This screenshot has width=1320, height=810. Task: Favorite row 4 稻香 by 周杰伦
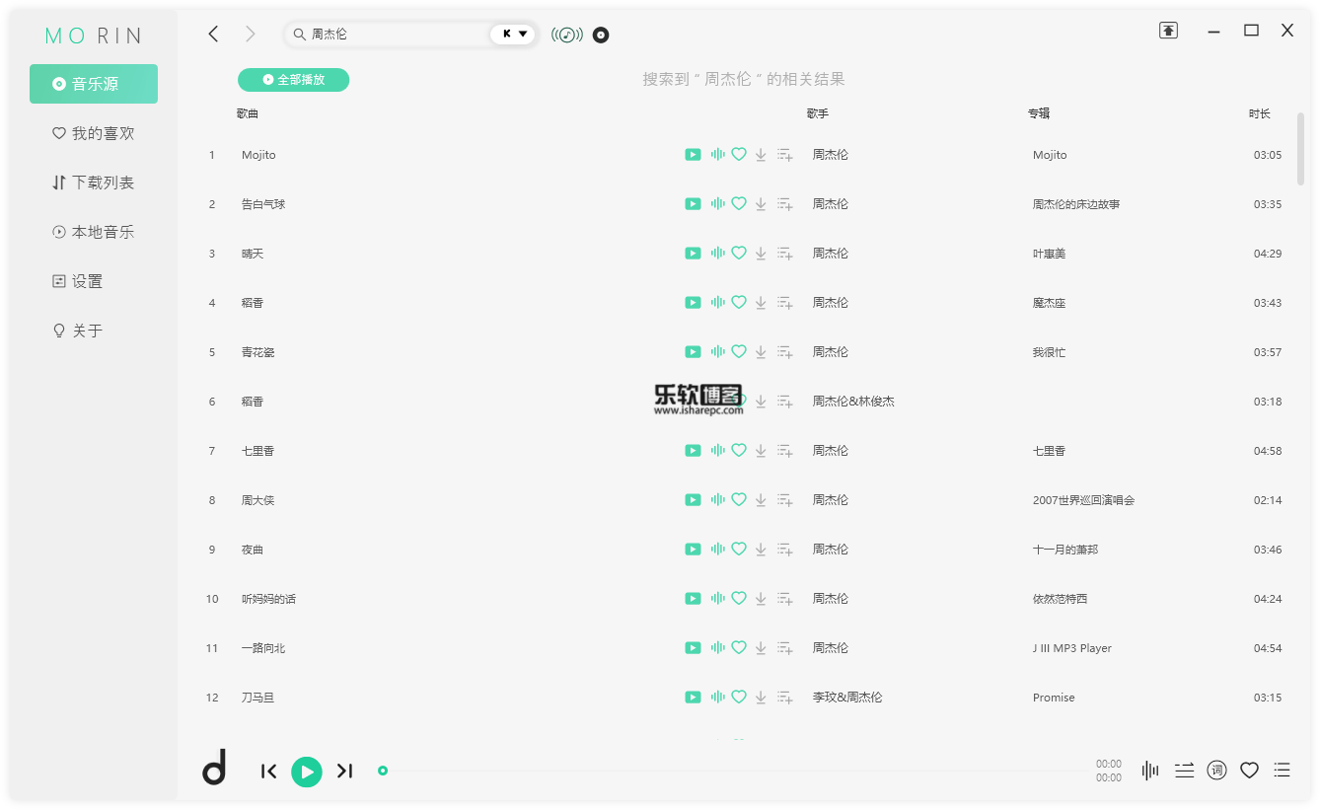coord(739,303)
